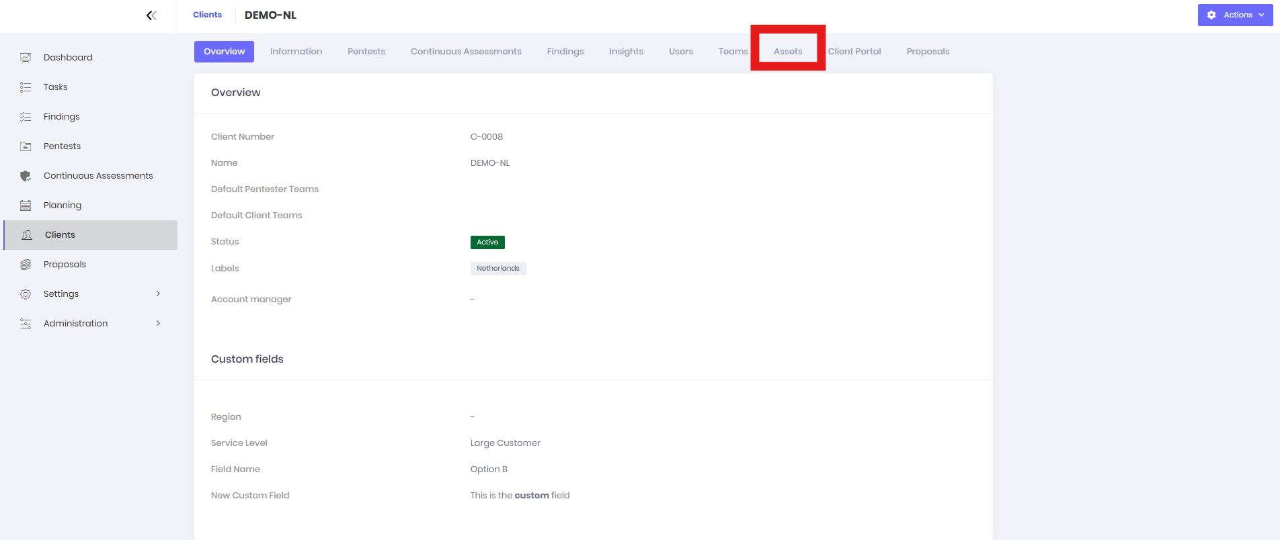Screen dimensions: 1280x540
Task: Click the Clients person icon
Action: 27,235
